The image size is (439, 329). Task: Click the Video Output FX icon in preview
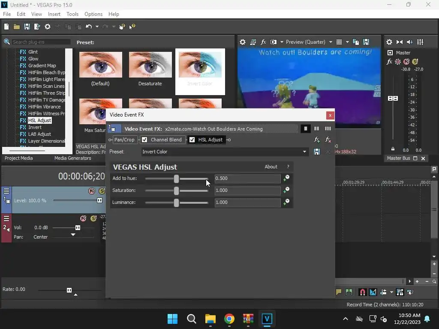point(263,42)
